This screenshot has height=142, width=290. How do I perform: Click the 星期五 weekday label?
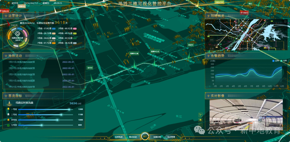click(45, 3)
